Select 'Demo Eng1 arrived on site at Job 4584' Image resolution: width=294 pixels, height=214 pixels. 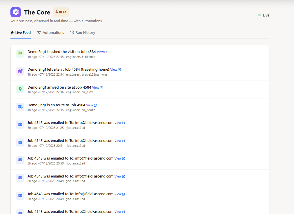(59, 87)
